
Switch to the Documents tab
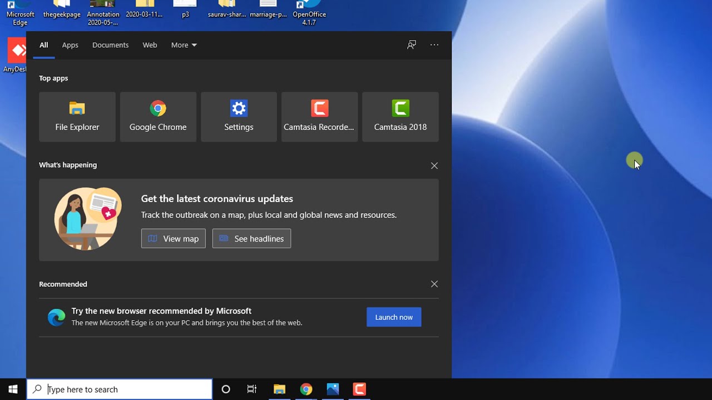pyautogui.click(x=110, y=45)
